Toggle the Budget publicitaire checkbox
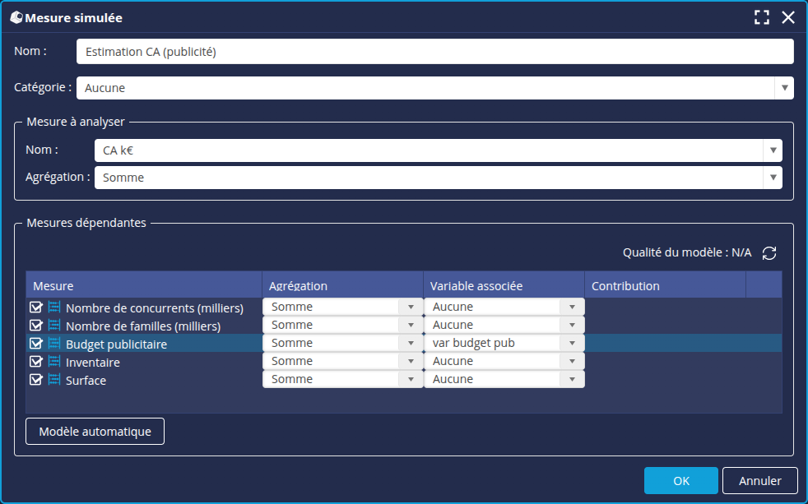 tap(36, 344)
